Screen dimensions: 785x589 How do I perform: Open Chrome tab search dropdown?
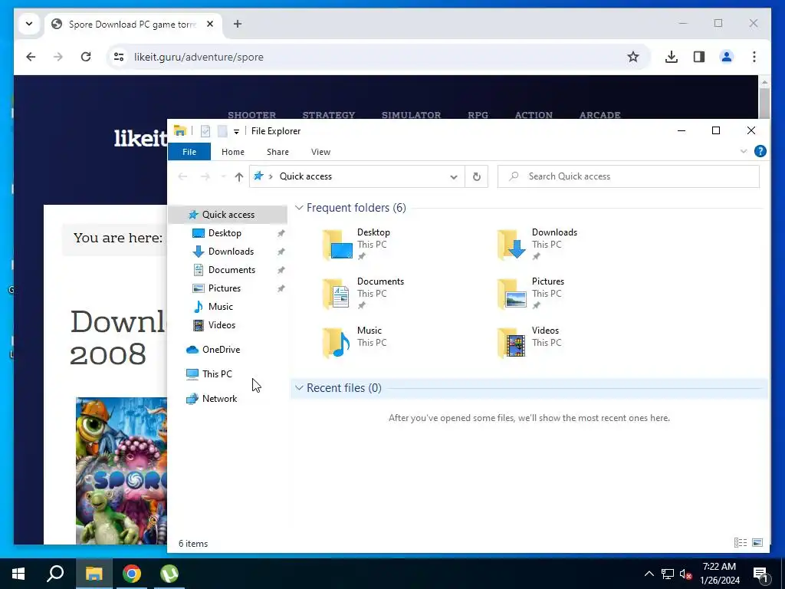[x=29, y=24]
